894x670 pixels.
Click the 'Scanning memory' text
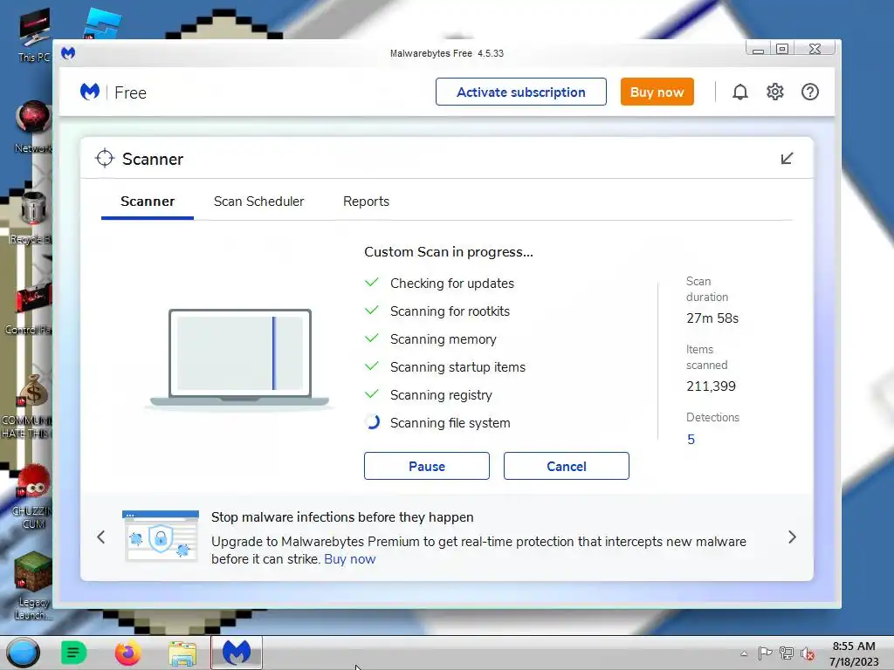click(443, 339)
